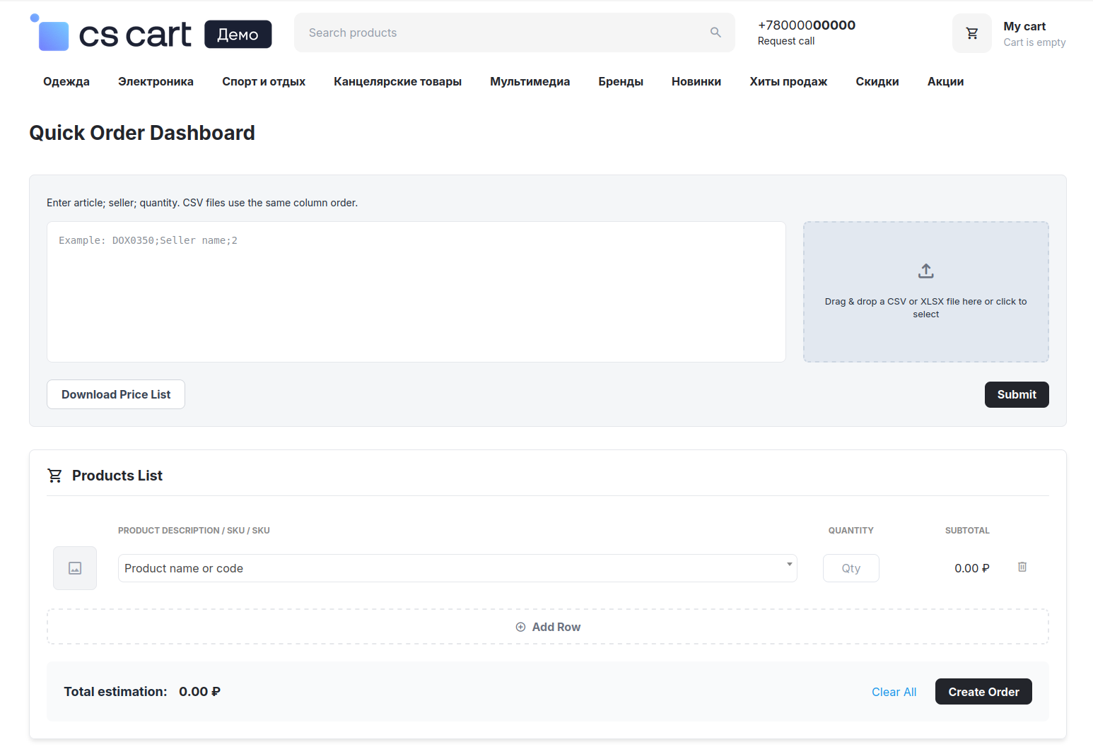The width and height of the screenshot is (1093, 754).
Task: Click the Clear All link
Action: (x=894, y=692)
